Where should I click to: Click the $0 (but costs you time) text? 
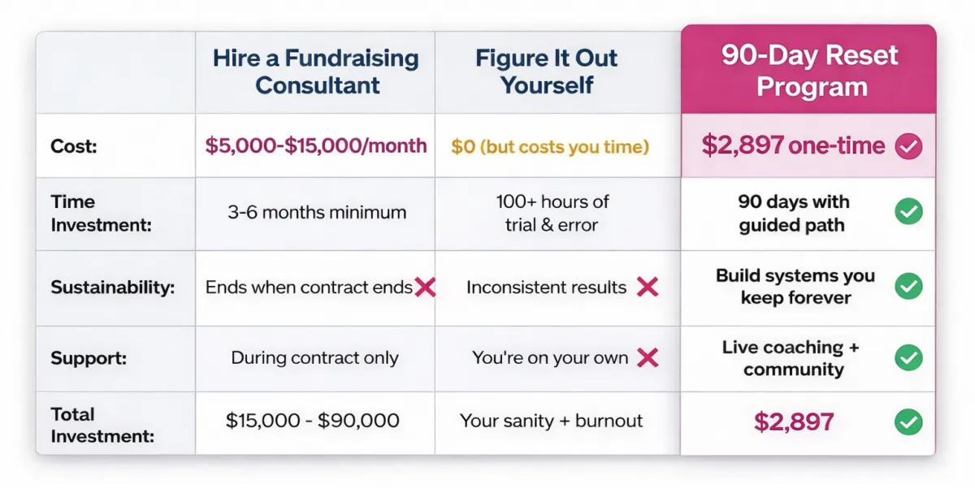coord(550,147)
